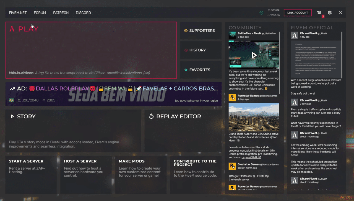This screenshot has width=354, height=201.
Task: Click the HISTORY clock icon
Action: pyautogui.click(x=186, y=50)
